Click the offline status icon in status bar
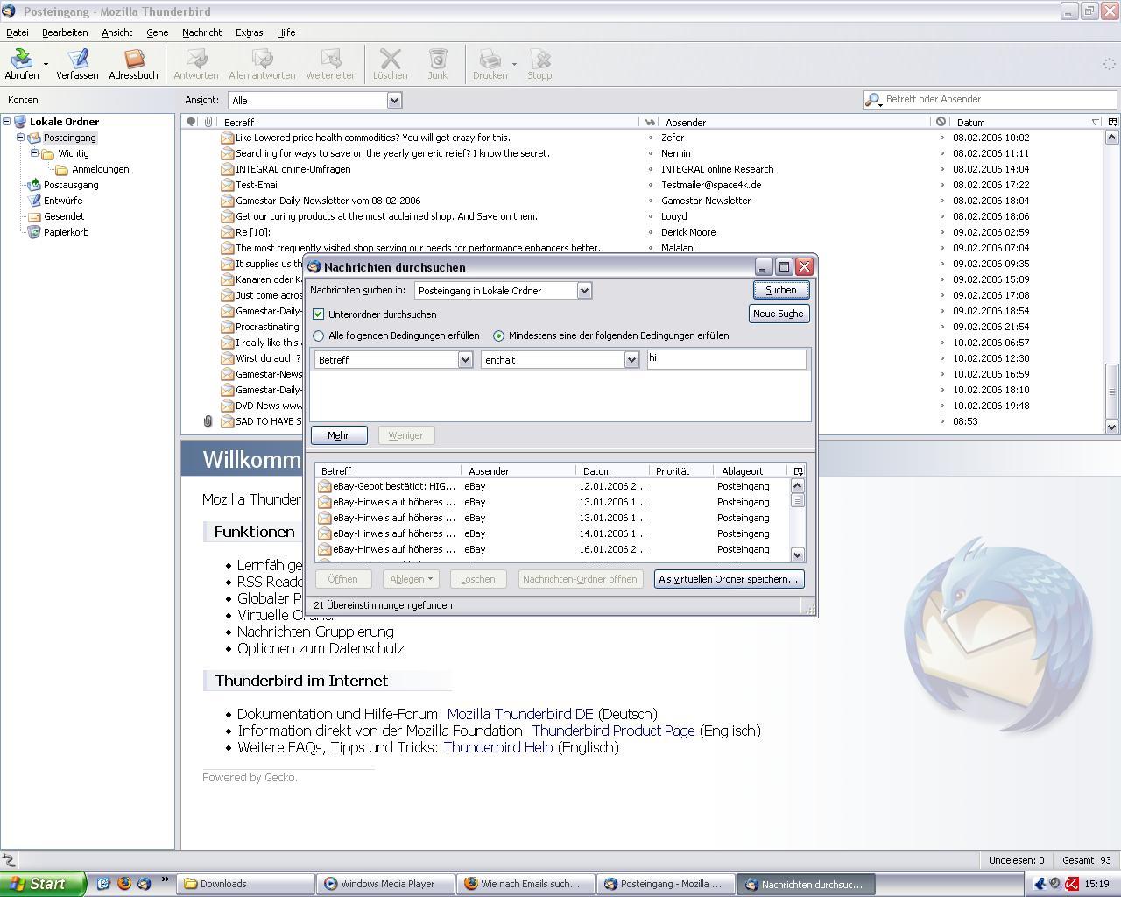 [x=9, y=860]
